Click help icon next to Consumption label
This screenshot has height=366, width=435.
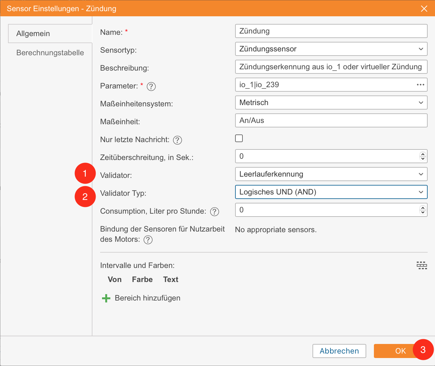214,211
